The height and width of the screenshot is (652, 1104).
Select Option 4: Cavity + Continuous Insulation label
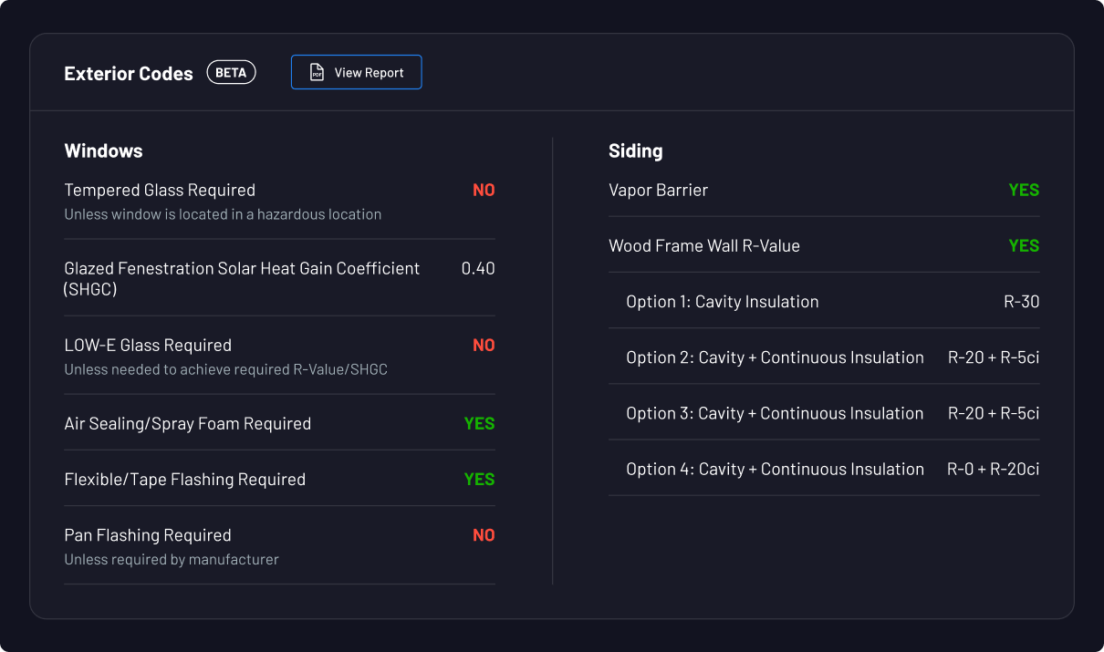775,469
